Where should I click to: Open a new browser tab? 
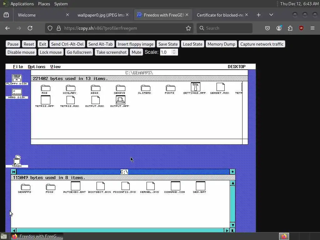pos(258,15)
